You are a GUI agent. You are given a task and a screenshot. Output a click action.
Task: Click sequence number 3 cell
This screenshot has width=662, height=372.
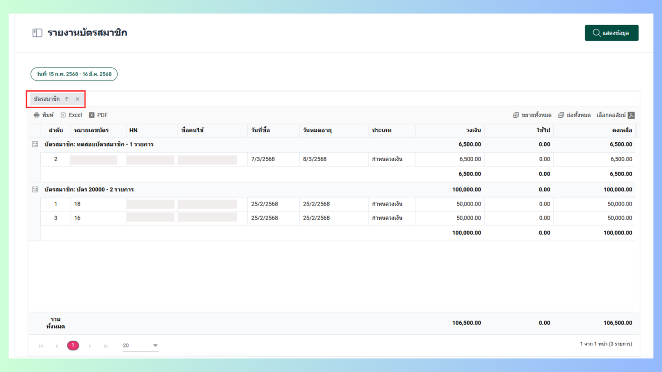(56, 218)
